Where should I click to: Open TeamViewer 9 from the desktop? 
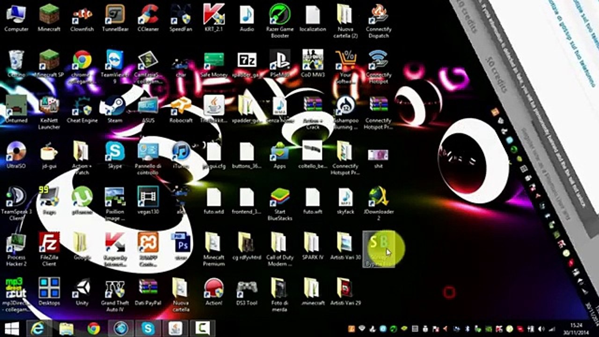(115, 67)
